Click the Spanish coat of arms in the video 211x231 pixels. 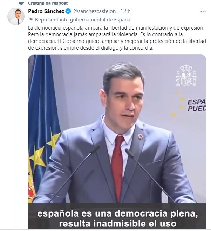coord(186,75)
